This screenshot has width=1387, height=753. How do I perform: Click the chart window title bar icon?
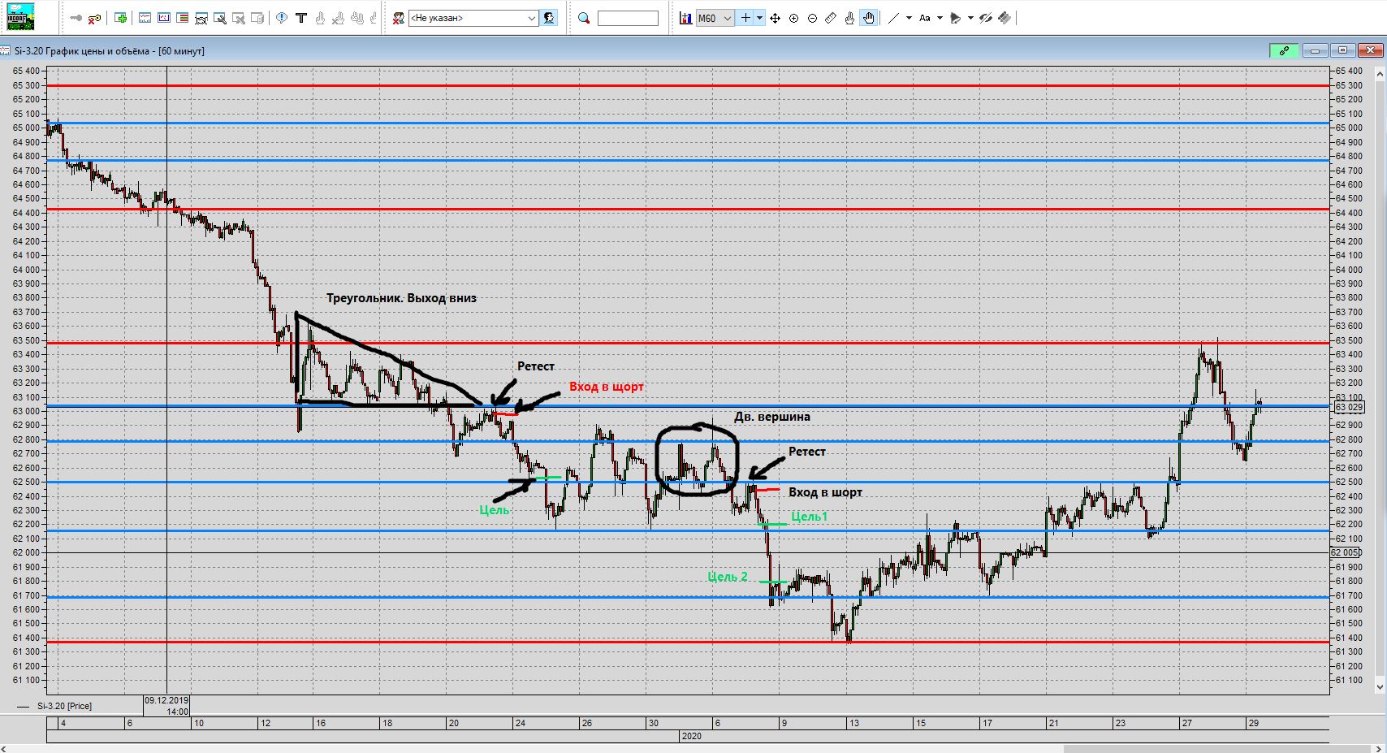[6, 50]
